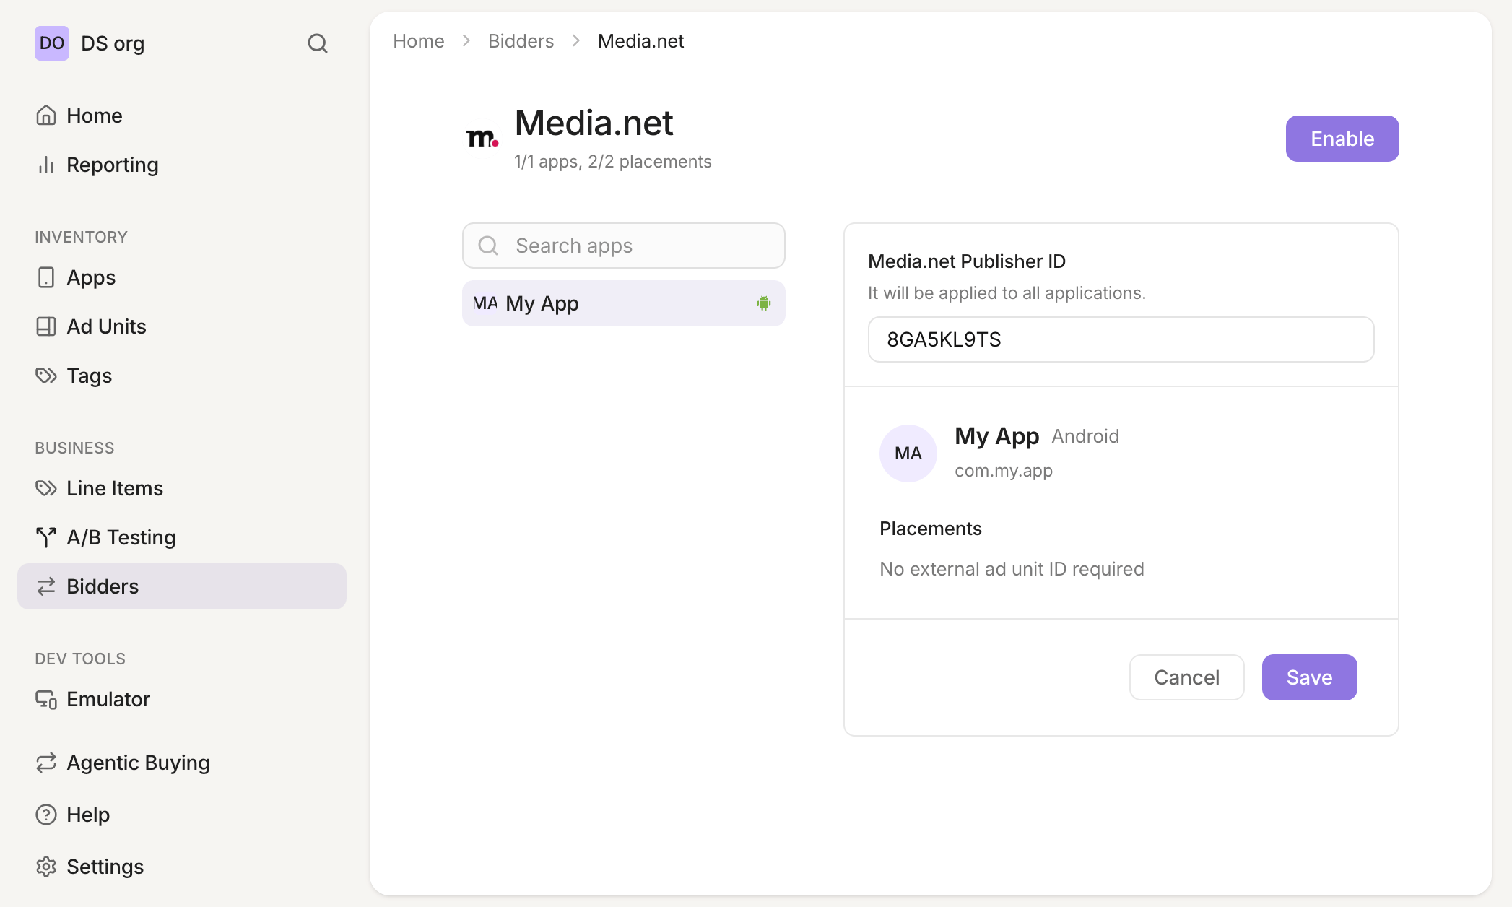Click the Android icon on My App row
Screen dimensions: 1512x907
pos(764,303)
